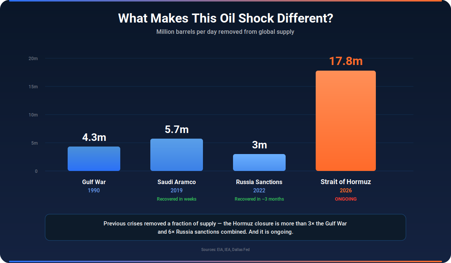Click the "Strait of Hormuz" category label

(346, 182)
